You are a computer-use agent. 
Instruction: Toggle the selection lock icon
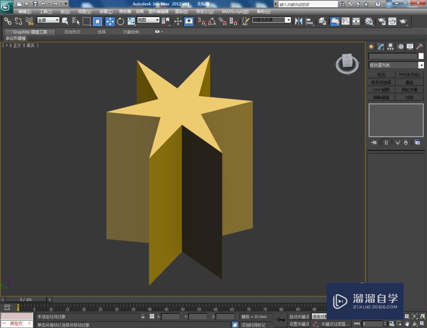click(x=143, y=316)
